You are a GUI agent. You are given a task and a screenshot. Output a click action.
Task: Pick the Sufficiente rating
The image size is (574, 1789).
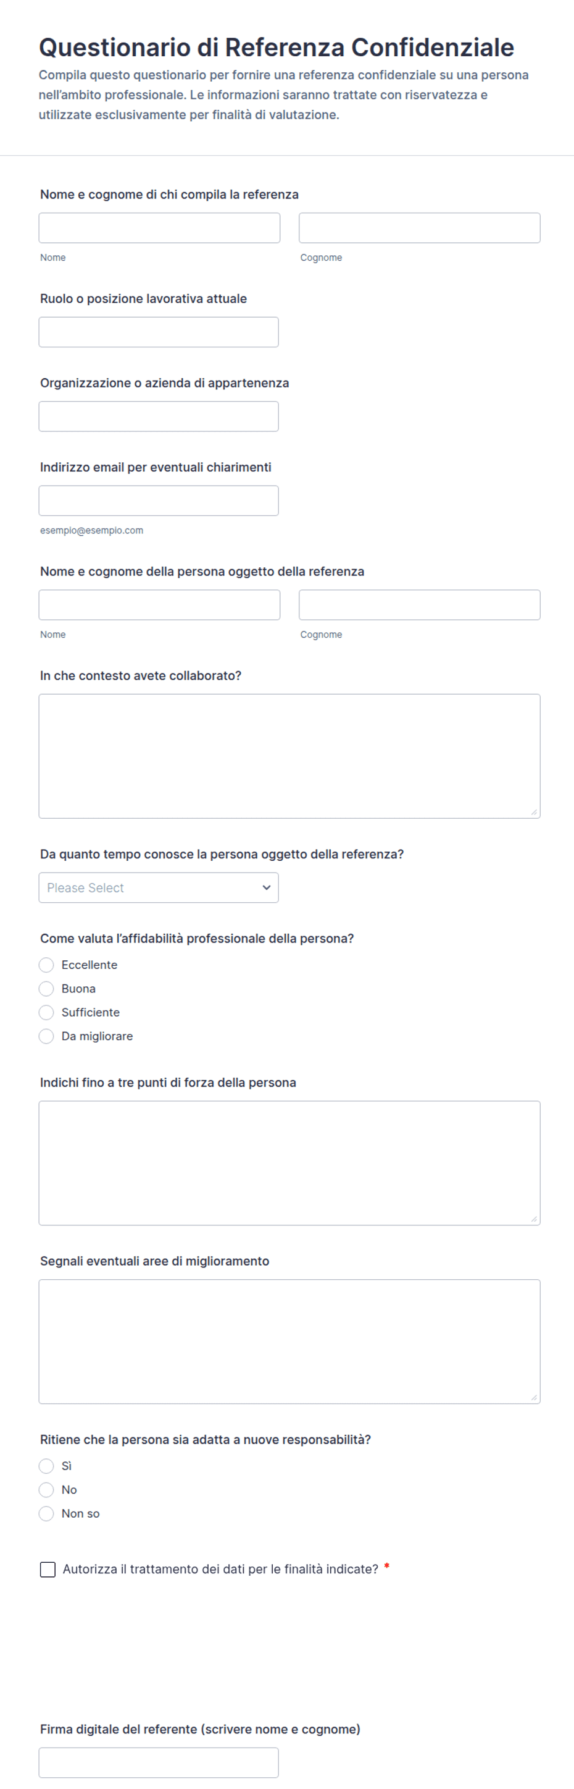tap(46, 1012)
